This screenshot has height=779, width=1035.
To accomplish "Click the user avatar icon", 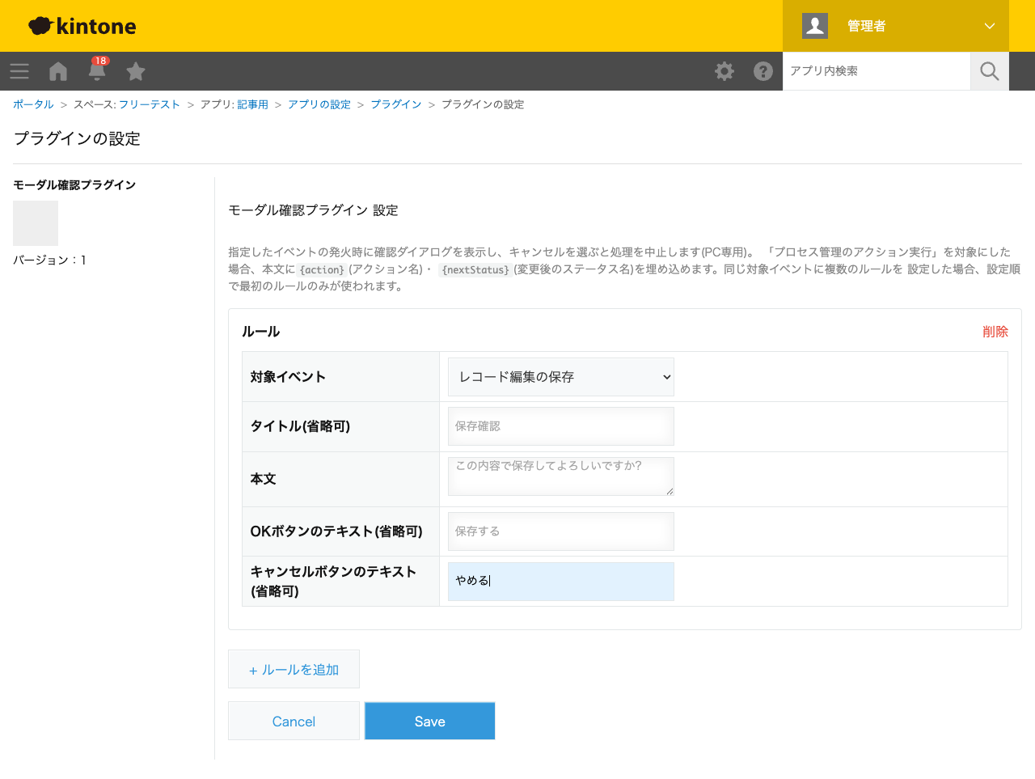I will pyautogui.click(x=815, y=26).
